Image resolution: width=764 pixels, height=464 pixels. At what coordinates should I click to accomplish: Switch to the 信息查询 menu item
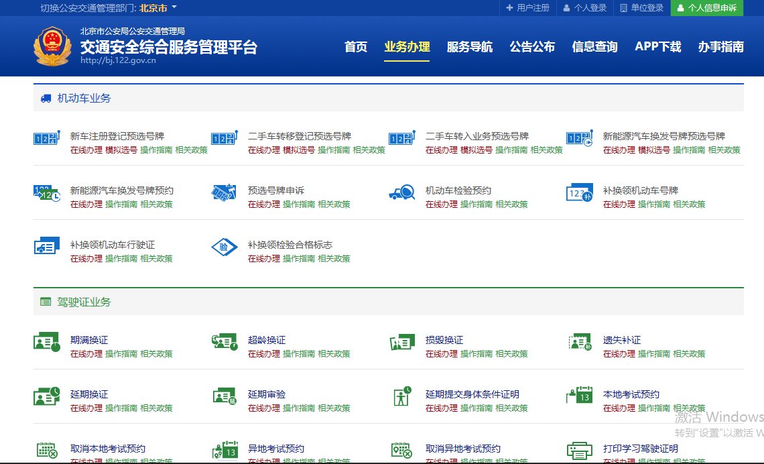pyautogui.click(x=594, y=47)
